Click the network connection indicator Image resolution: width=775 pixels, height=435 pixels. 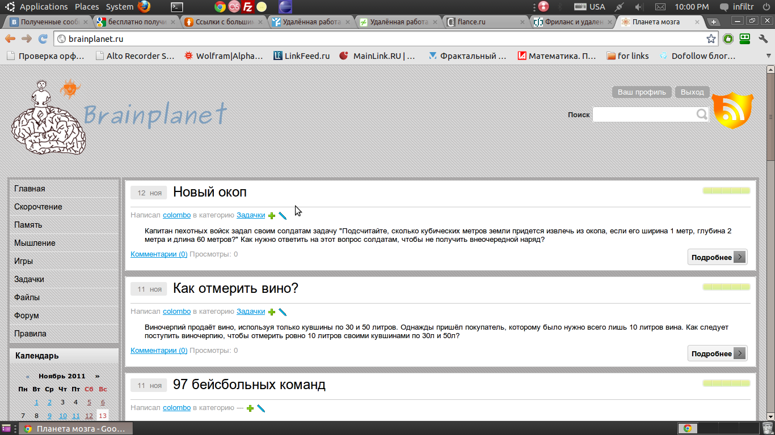[x=619, y=7]
